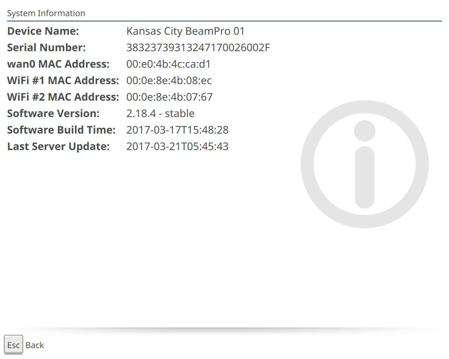Click the MAC address 00:0e:8e:4b:07:67
The image size is (449, 359).
click(x=169, y=97)
